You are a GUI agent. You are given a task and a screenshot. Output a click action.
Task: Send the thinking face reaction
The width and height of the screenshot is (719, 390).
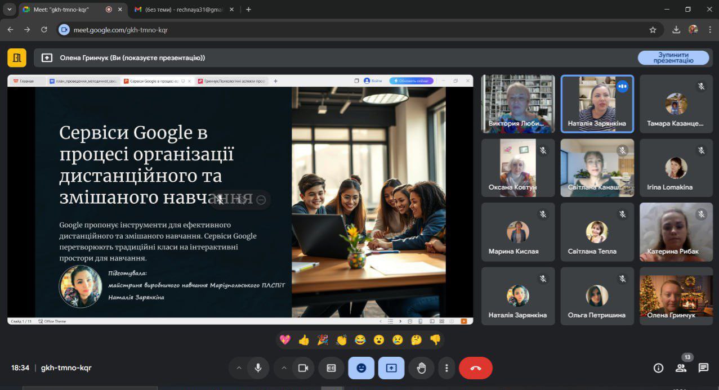click(416, 340)
